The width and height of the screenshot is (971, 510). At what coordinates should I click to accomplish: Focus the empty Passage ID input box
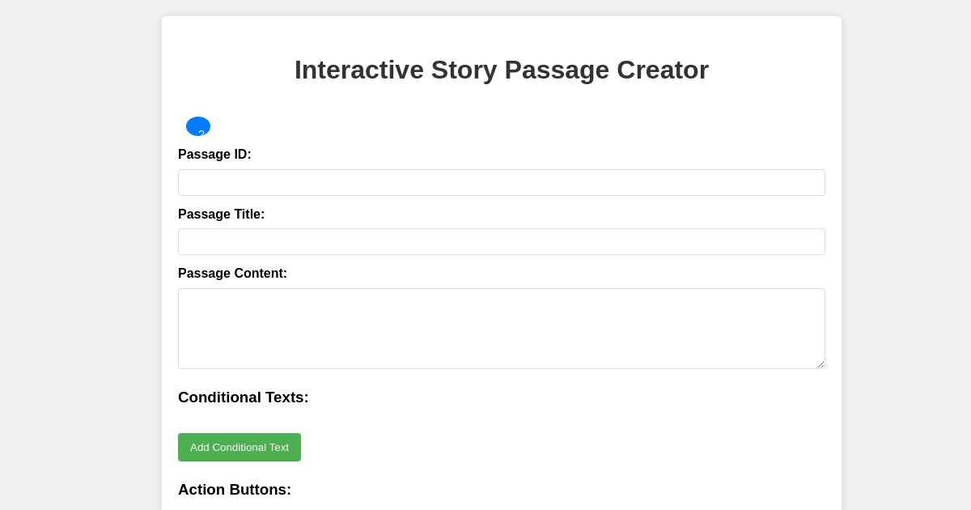pos(502,182)
